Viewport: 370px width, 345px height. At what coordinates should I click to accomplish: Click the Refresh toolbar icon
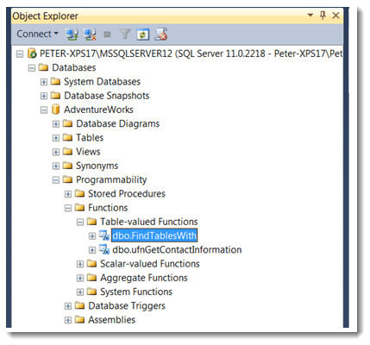coord(143,34)
